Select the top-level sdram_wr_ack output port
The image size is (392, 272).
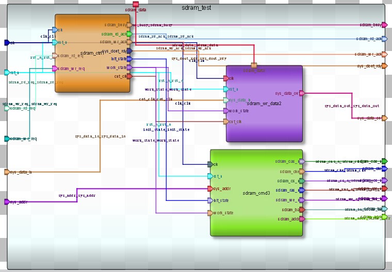click(384, 54)
